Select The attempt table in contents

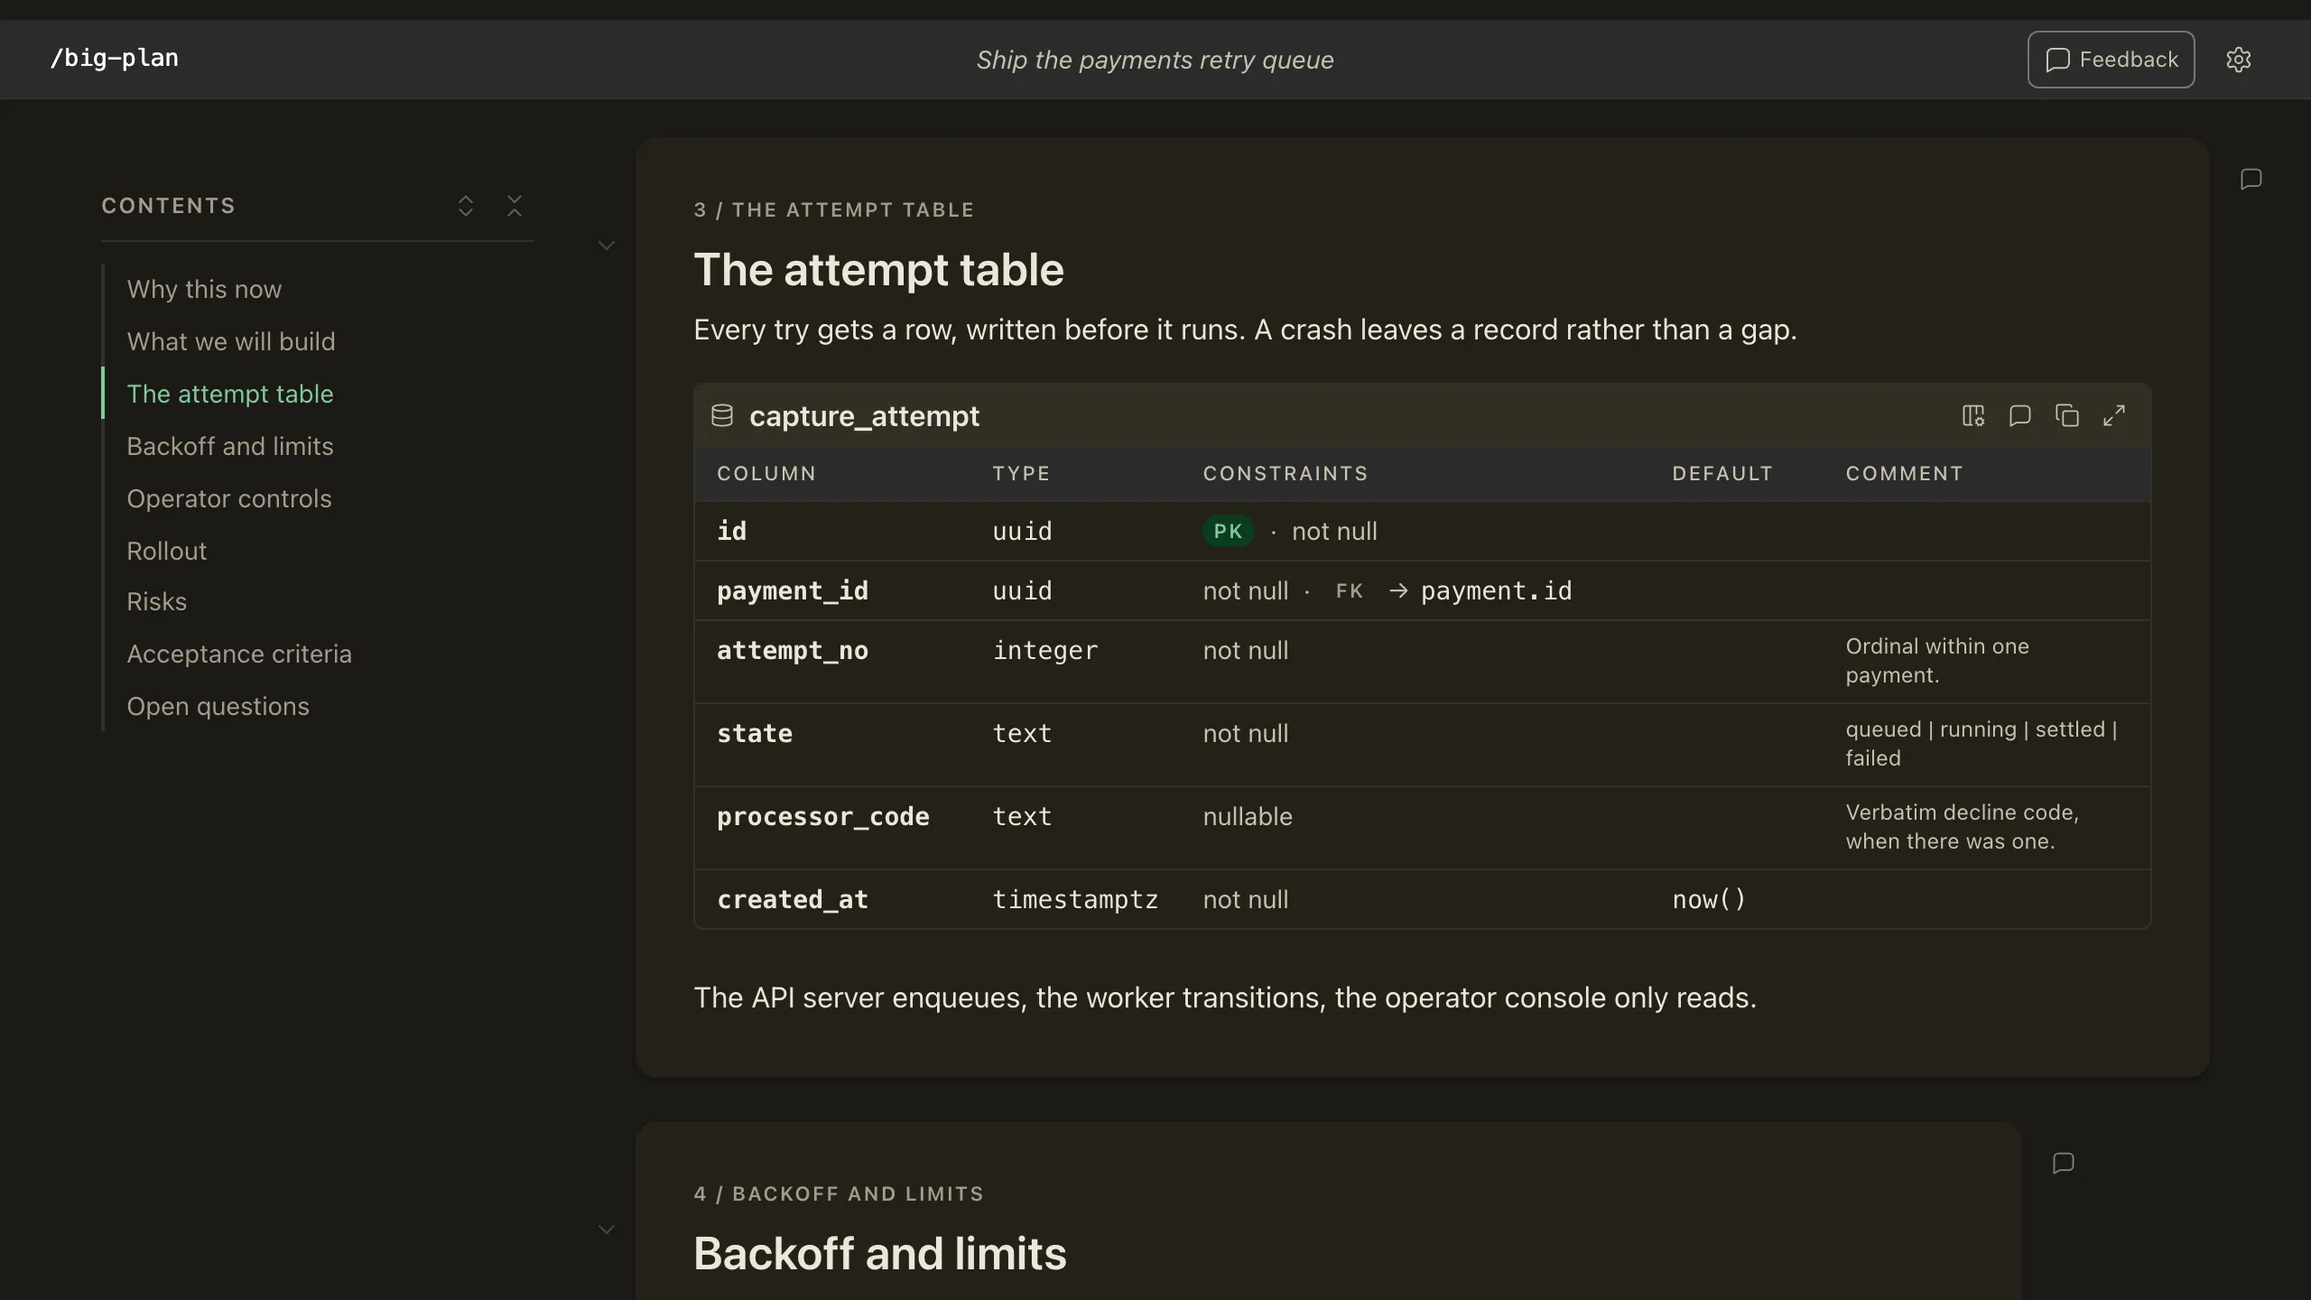(x=230, y=394)
